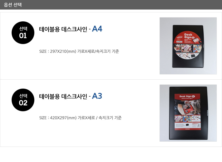Click the black A3 sign holder frame
This screenshot has width=222, height=162.
188,113
